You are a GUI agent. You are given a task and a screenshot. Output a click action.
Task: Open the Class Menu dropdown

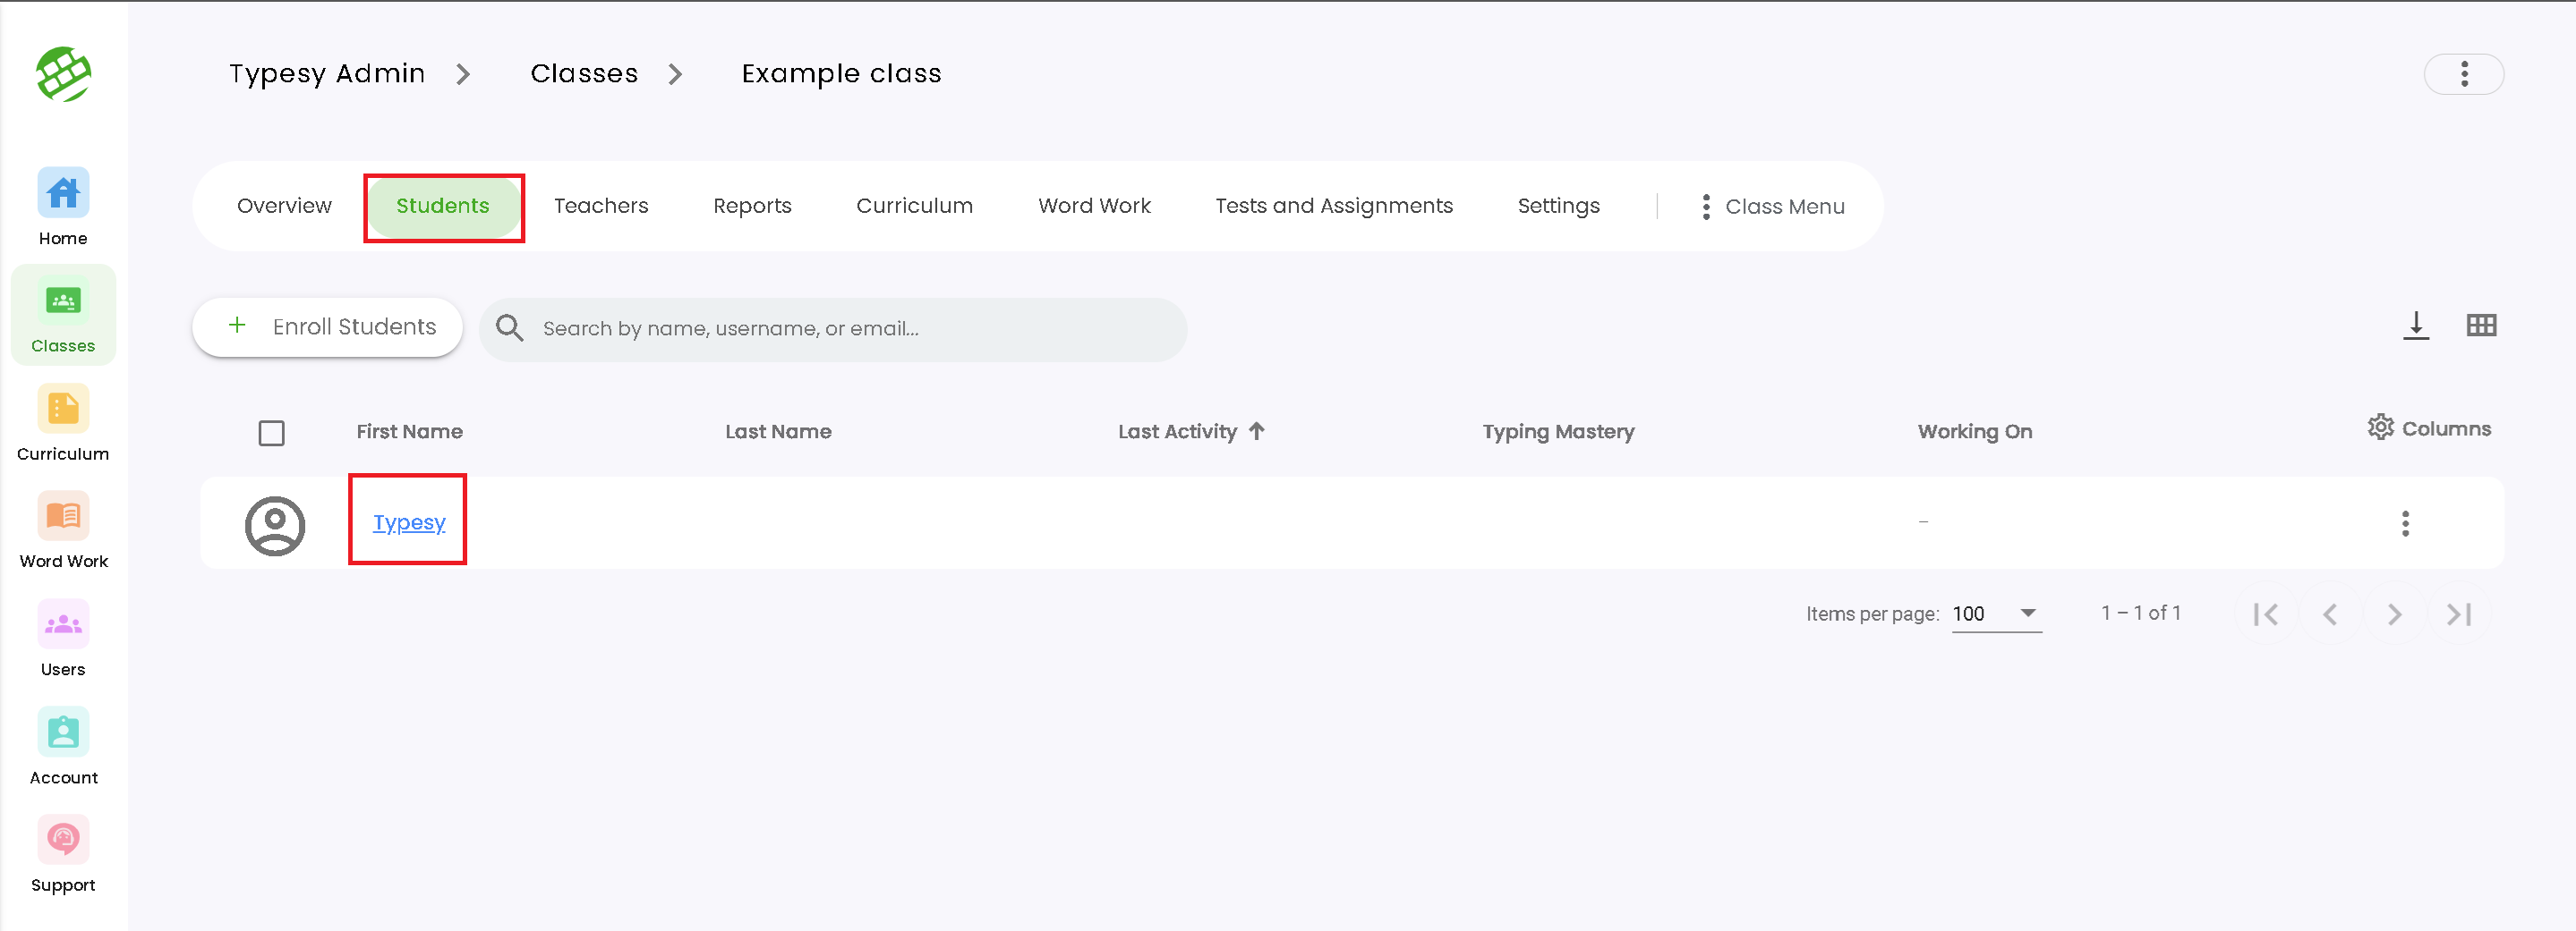point(1772,207)
